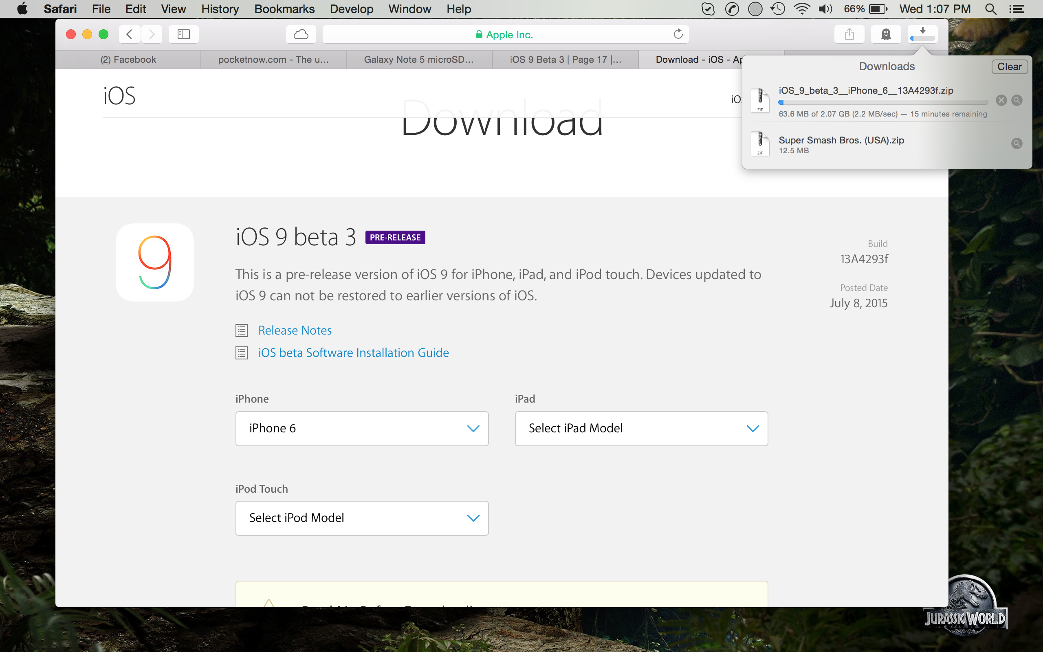Switch to the iOS 9 Beta 3 Page 17 tab

tap(566, 59)
